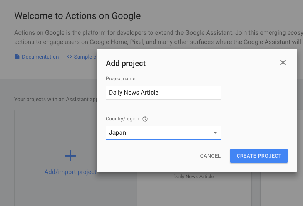Image resolution: width=303 pixels, height=206 pixels.
Task: Click the Add project dialog title
Action: click(x=126, y=63)
